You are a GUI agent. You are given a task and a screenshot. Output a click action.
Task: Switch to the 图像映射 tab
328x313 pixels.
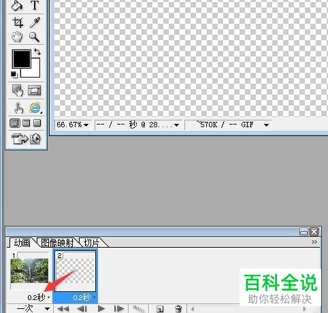pyautogui.click(x=57, y=243)
